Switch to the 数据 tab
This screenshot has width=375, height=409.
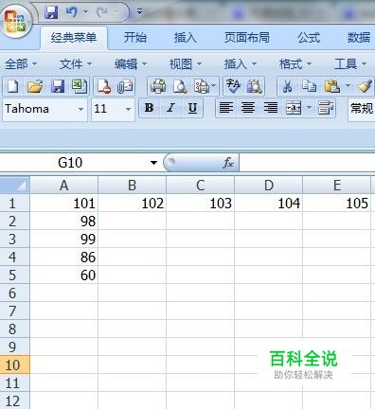[x=359, y=38]
